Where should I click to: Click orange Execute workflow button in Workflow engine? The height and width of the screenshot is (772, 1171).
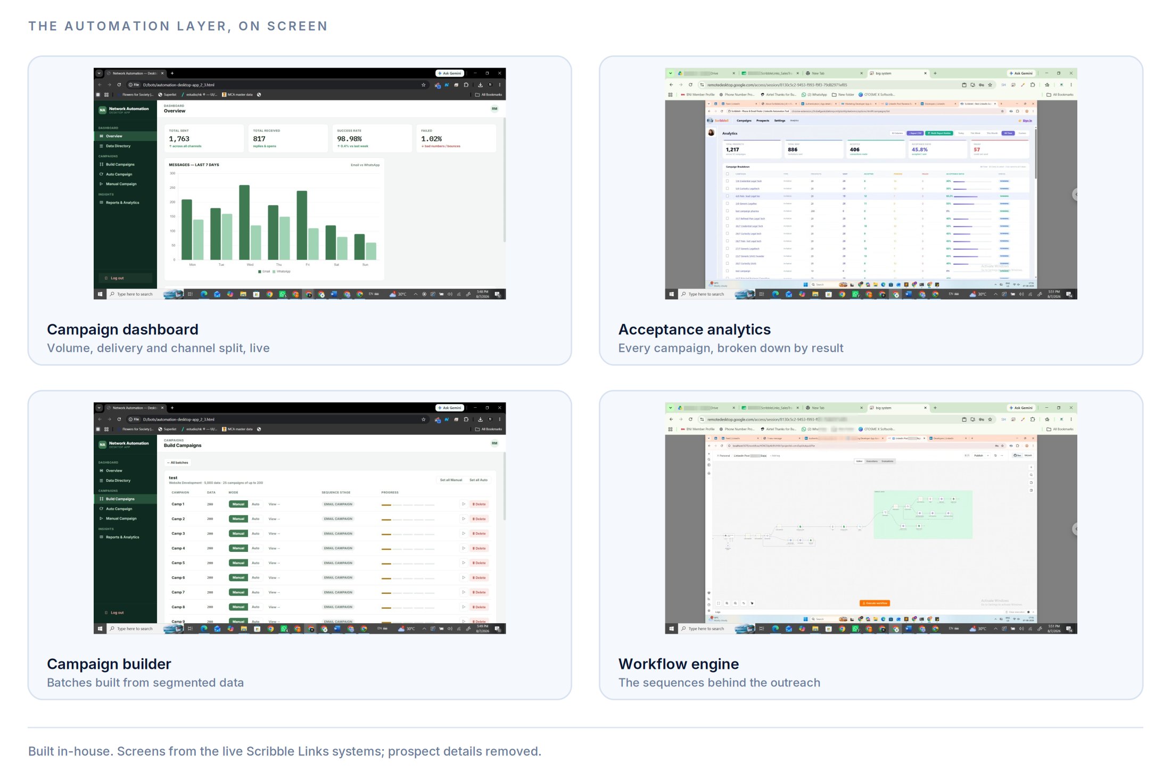(x=875, y=603)
